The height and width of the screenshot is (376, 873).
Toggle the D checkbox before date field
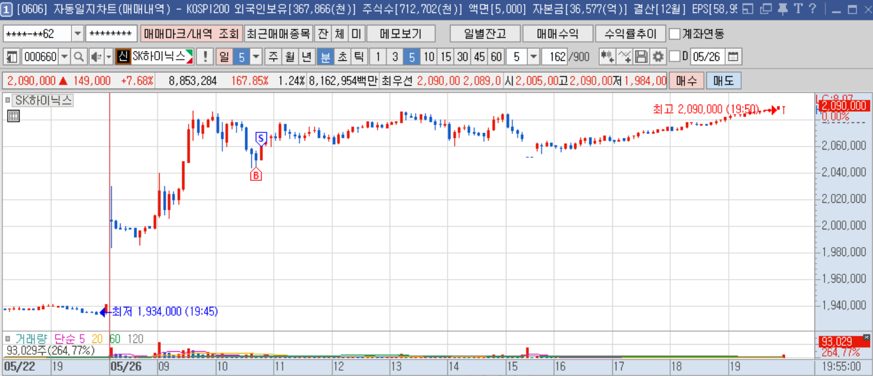click(674, 57)
